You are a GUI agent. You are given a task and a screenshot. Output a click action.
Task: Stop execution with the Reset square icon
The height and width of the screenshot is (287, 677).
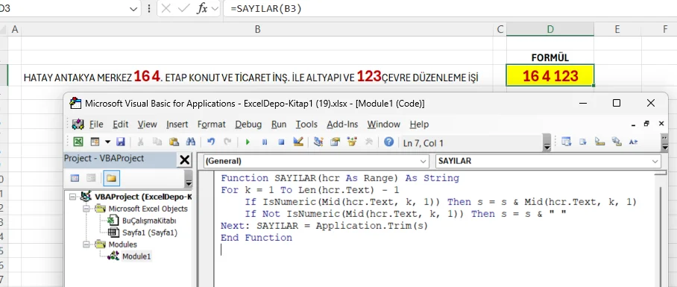pyautogui.click(x=281, y=142)
